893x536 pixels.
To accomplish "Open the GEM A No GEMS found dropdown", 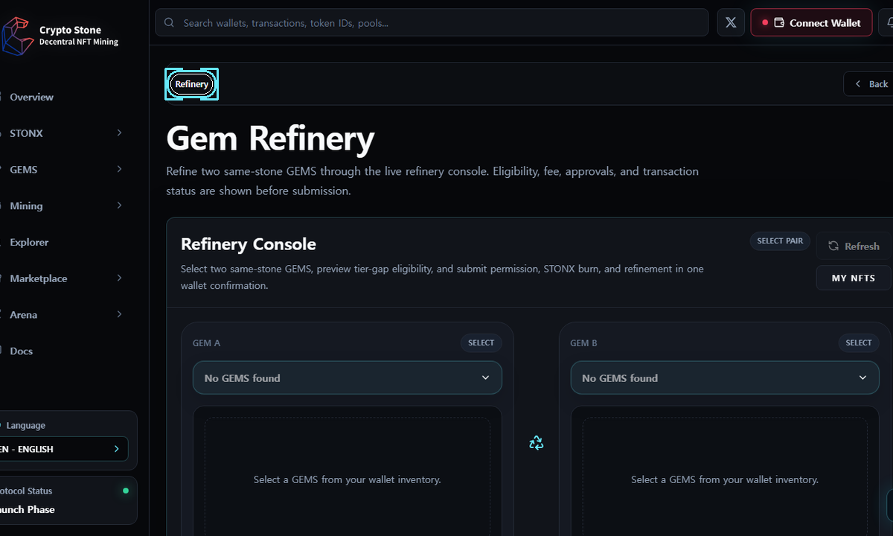I will [x=348, y=377].
